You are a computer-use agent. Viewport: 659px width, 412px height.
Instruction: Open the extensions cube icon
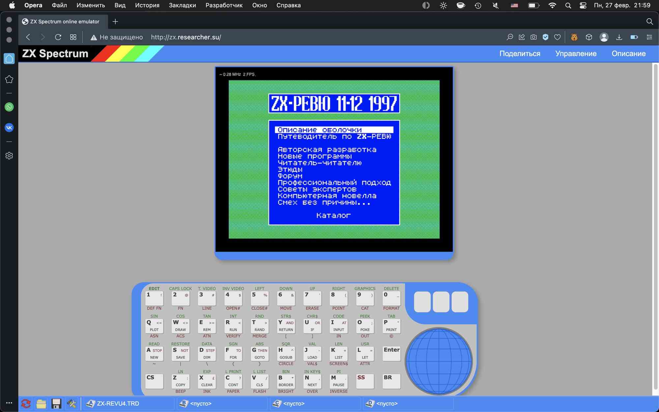pos(589,37)
